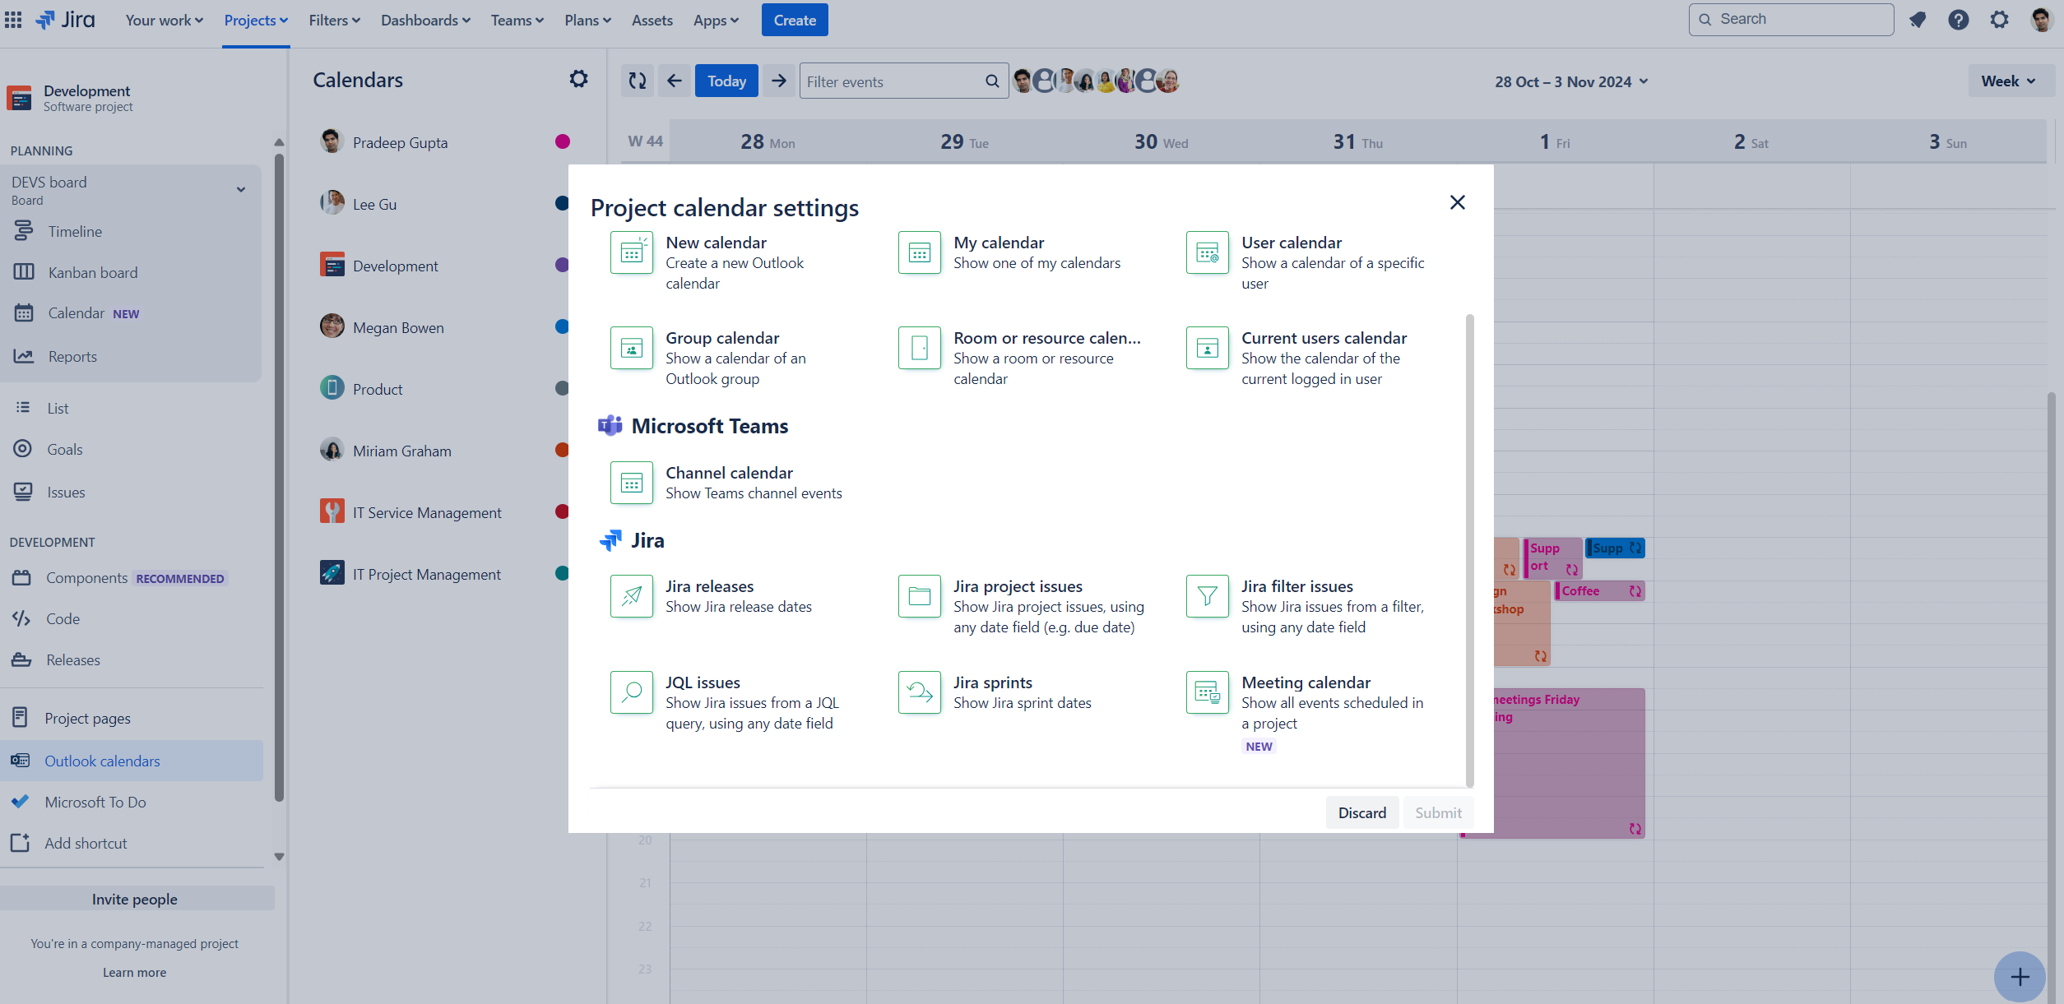Discard the project calendar settings changes
This screenshot has height=1004, width=2064.
(1361, 812)
